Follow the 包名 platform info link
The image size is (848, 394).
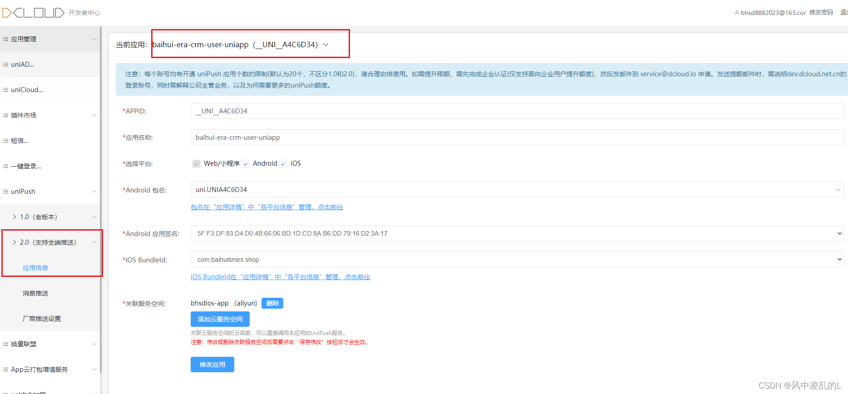click(267, 207)
